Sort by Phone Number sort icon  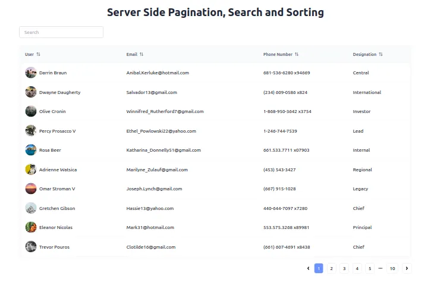297,54
